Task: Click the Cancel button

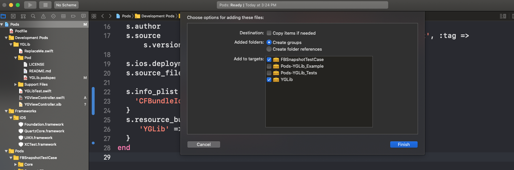Action: coord(204,144)
